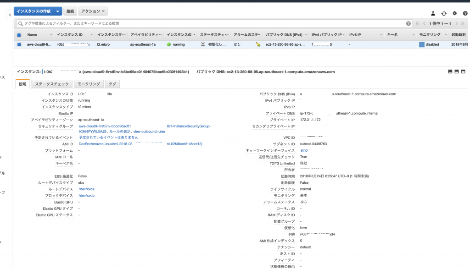470x269 pixels.
Task: Click private IP value 172.31.1.172
Action: [310, 120]
